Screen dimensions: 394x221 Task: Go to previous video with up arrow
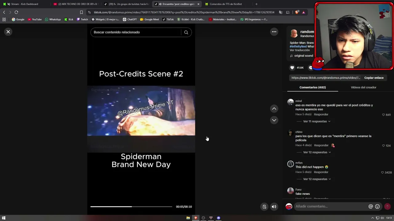274,109
